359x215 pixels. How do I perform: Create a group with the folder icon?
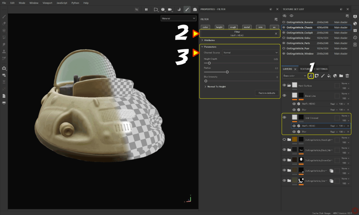(x=341, y=76)
